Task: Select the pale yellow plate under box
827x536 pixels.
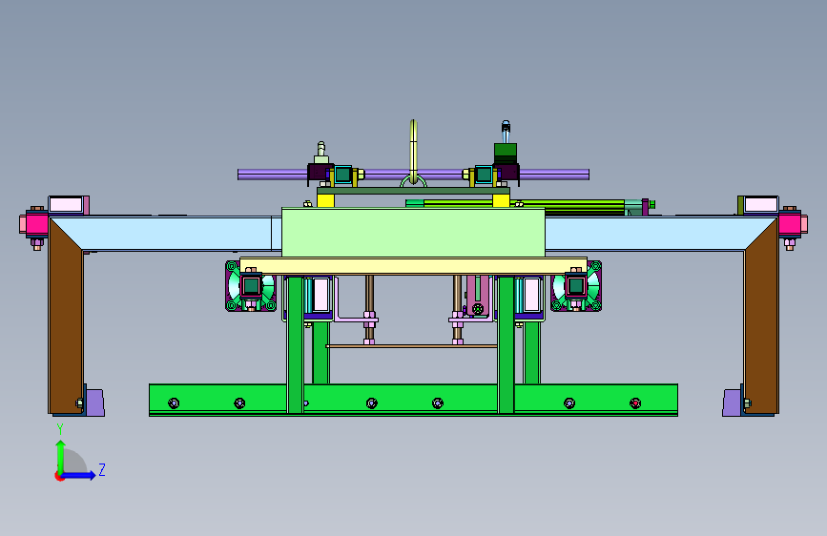Action: click(413, 266)
